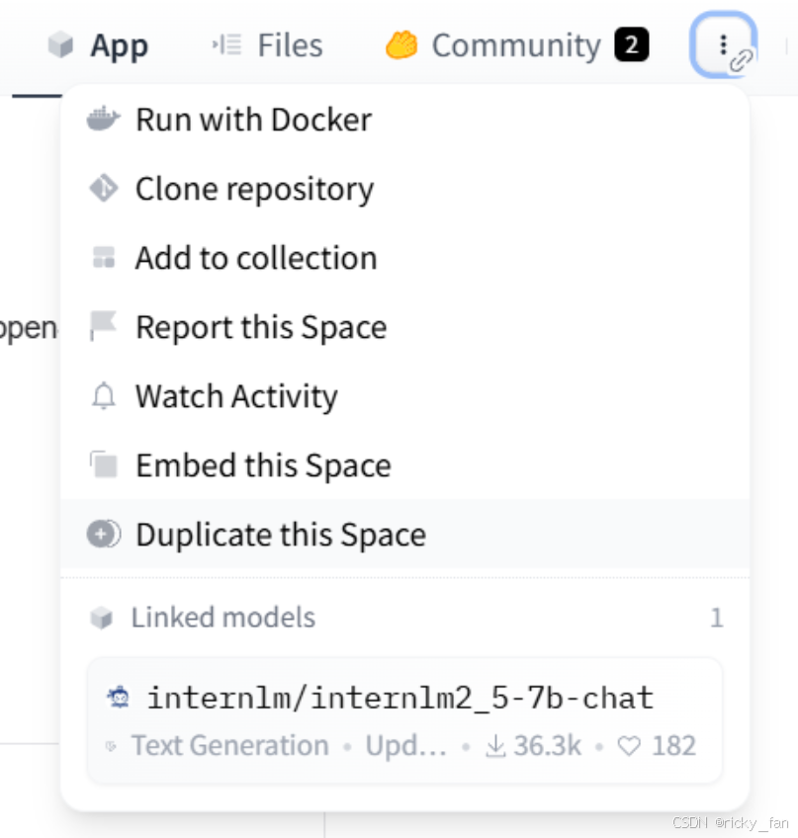Click the download arrow icon
Image resolution: width=798 pixels, height=838 pixels.
[495, 746]
